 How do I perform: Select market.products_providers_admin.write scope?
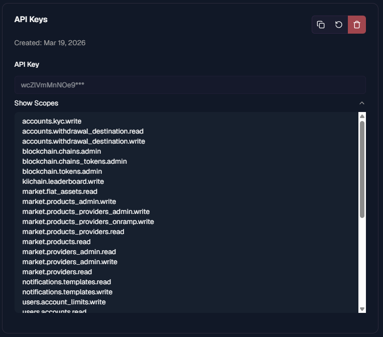(86, 211)
